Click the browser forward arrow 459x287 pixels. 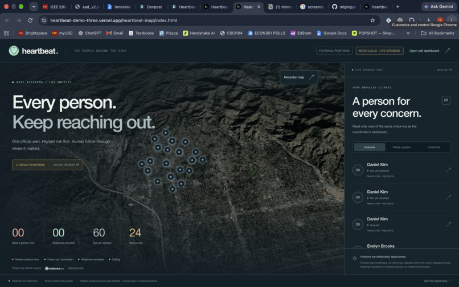(19, 20)
